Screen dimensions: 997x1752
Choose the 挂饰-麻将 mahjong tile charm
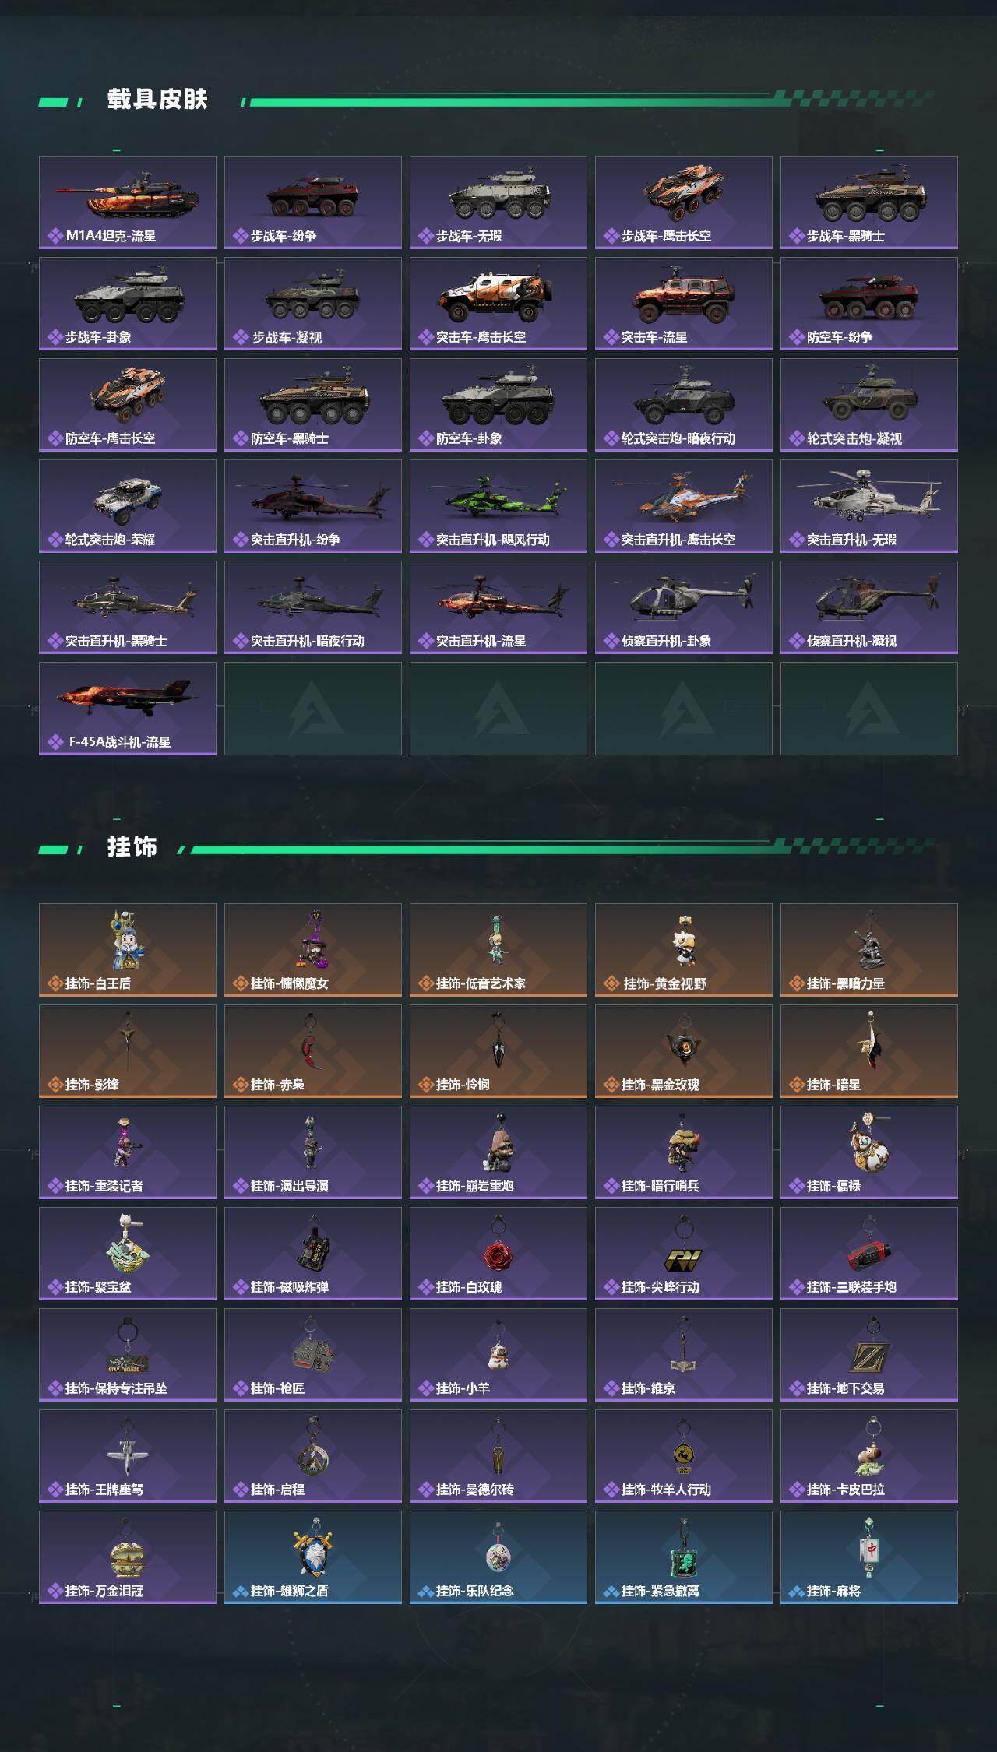[x=869, y=1557]
